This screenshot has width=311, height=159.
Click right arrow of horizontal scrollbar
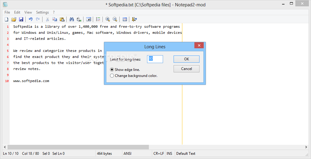[306, 147]
